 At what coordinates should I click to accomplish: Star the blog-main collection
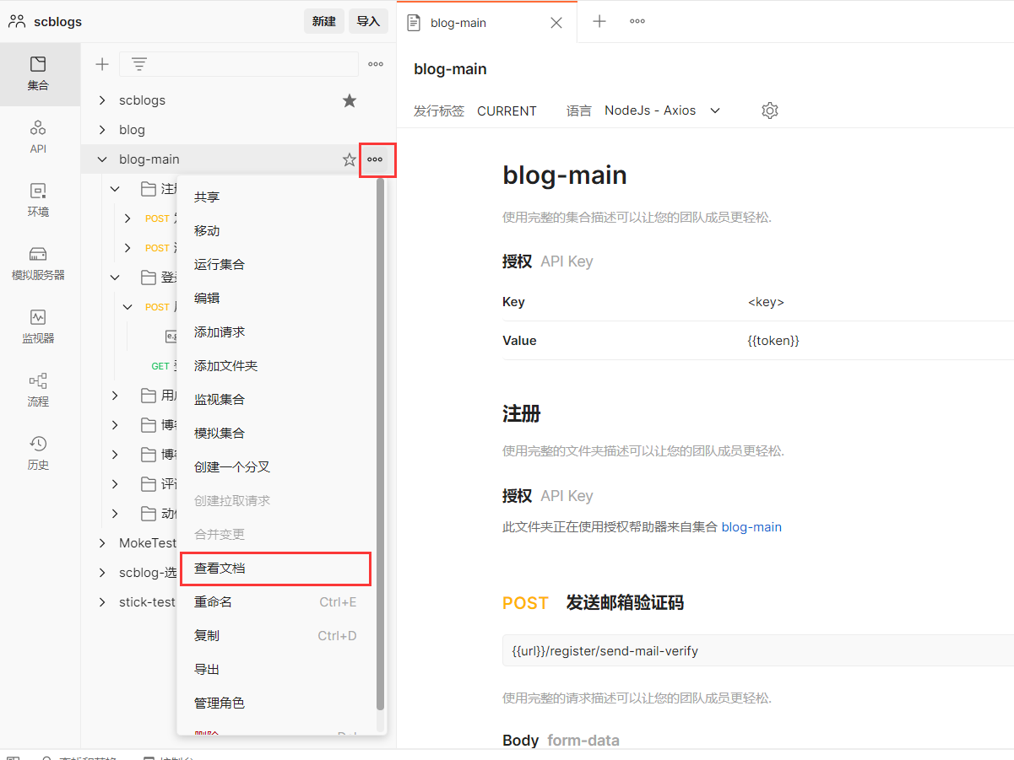click(350, 159)
